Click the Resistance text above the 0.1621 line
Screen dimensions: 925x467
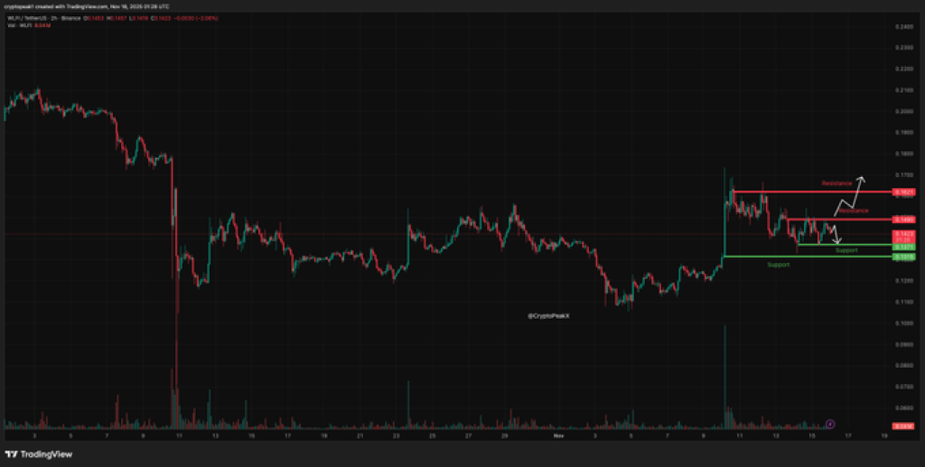[836, 183]
